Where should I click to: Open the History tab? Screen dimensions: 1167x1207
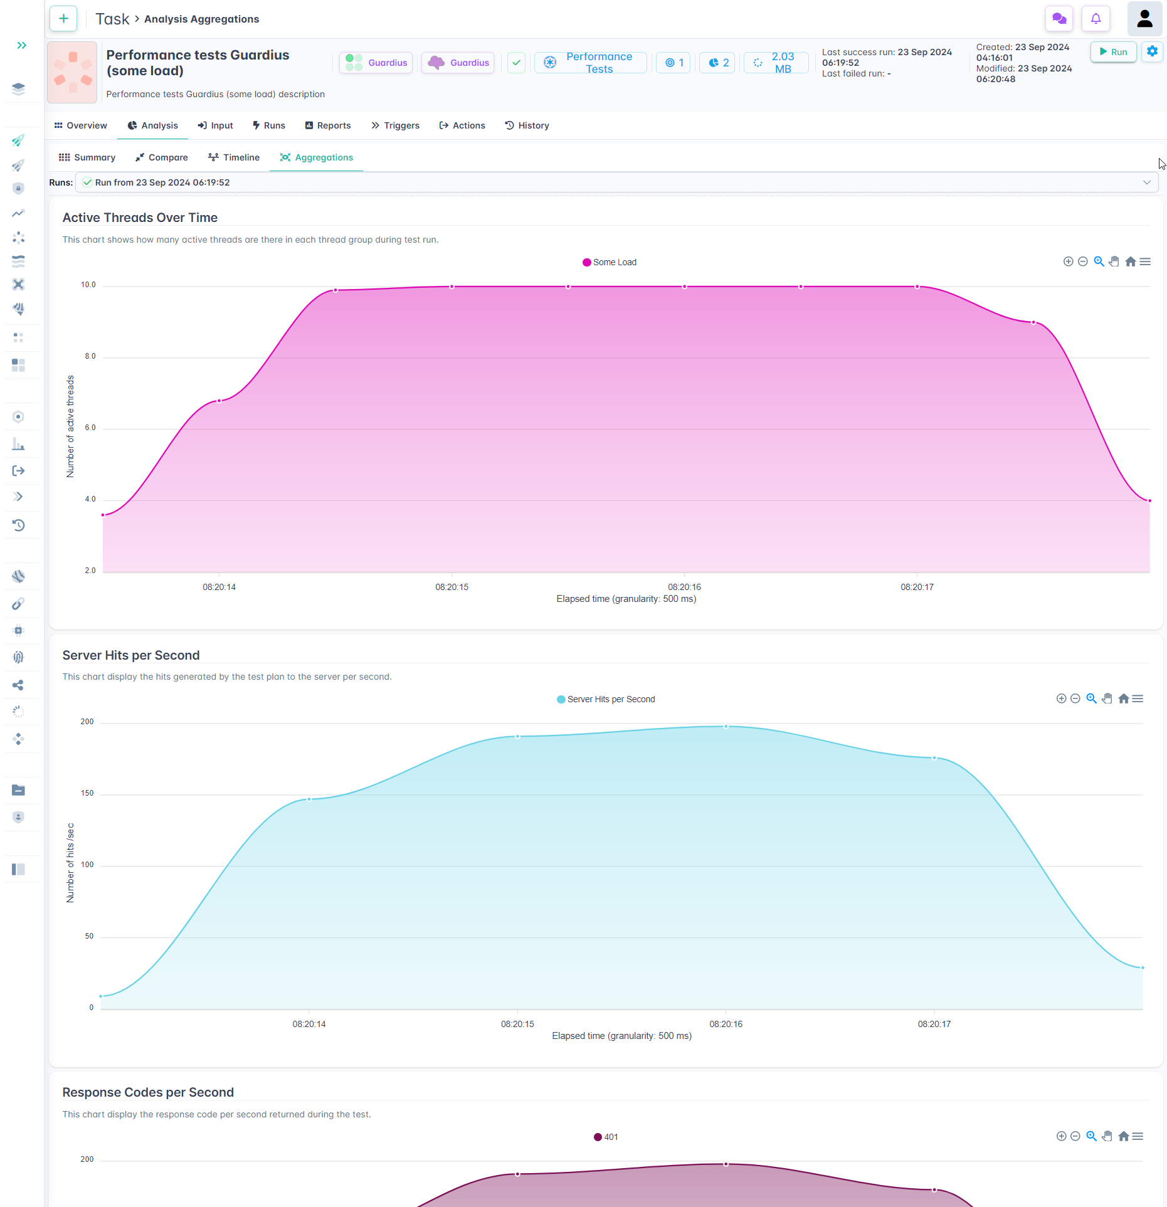click(527, 125)
